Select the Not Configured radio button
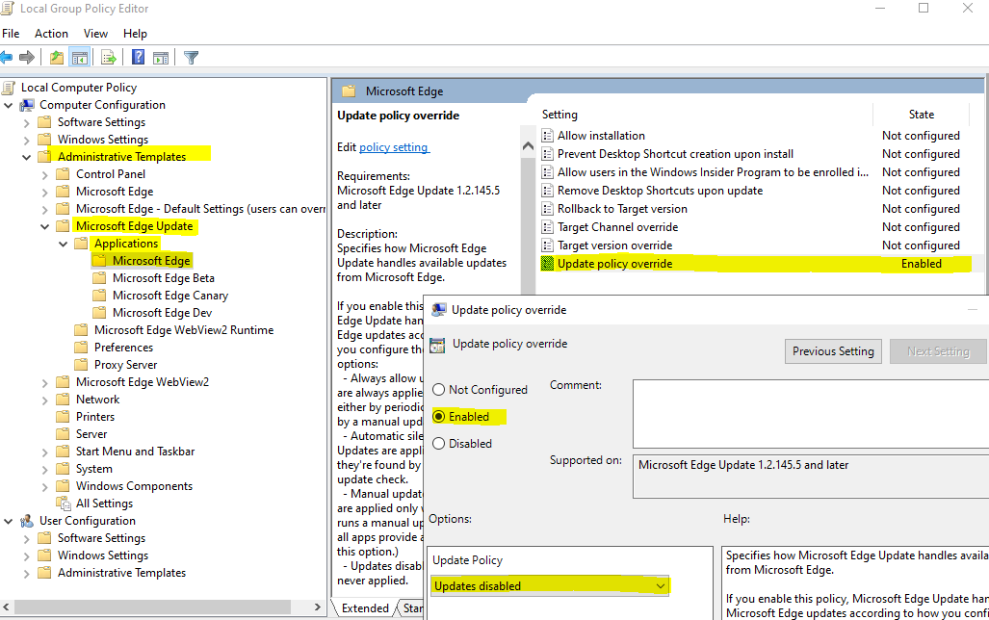 click(438, 390)
